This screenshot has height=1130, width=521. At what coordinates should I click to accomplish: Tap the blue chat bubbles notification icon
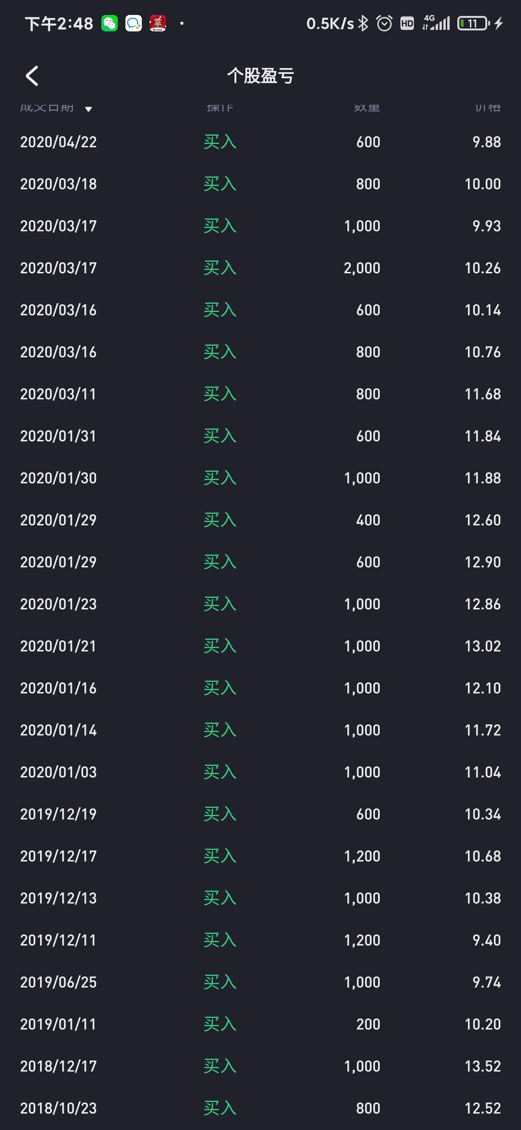pyautogui.click(x=134, y=23)
